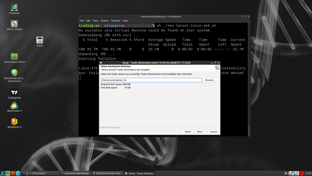Open the ARTIX_202504 disc icon

click(x=14, y=24)
